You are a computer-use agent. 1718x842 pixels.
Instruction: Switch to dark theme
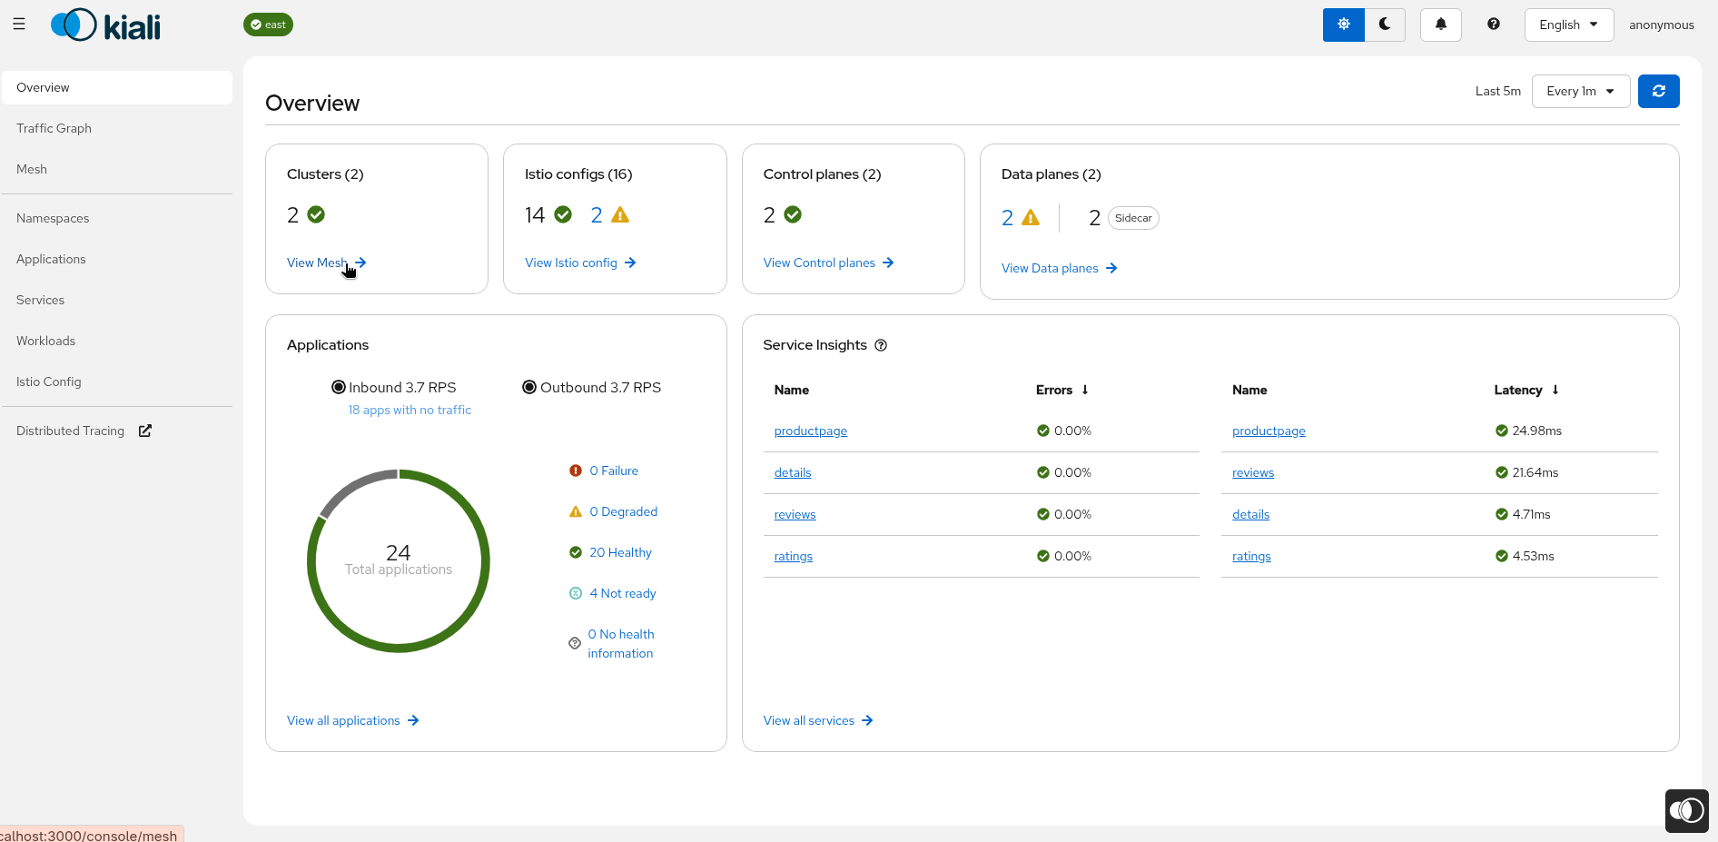[x=1385, y=25]
